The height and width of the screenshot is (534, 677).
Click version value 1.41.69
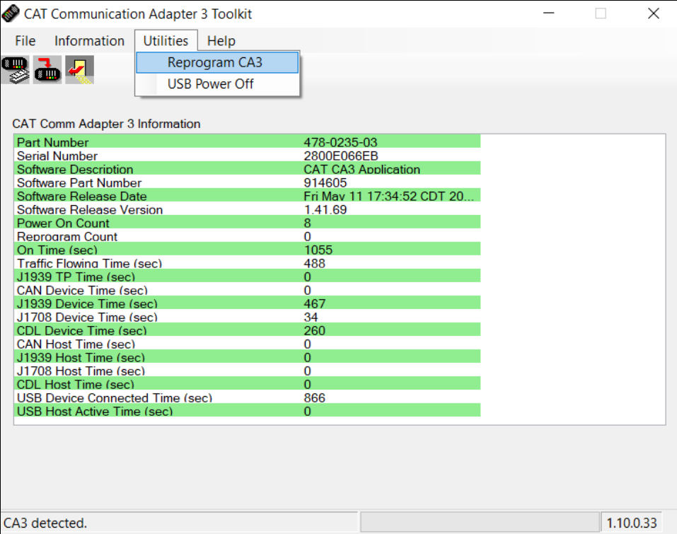point(325,209)
